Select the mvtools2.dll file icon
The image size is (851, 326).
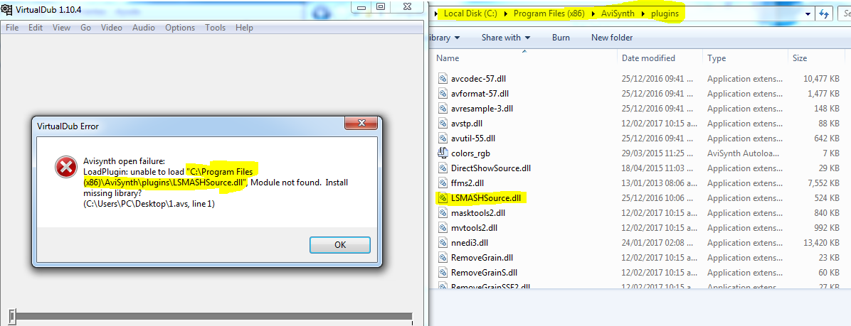(x=443, y=228)
